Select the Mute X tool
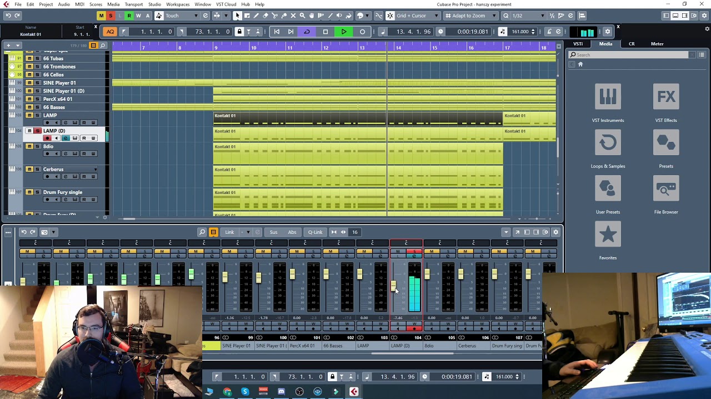Image resolution: width=711 pixels, height=399 pixels. (x=293, y=16)
